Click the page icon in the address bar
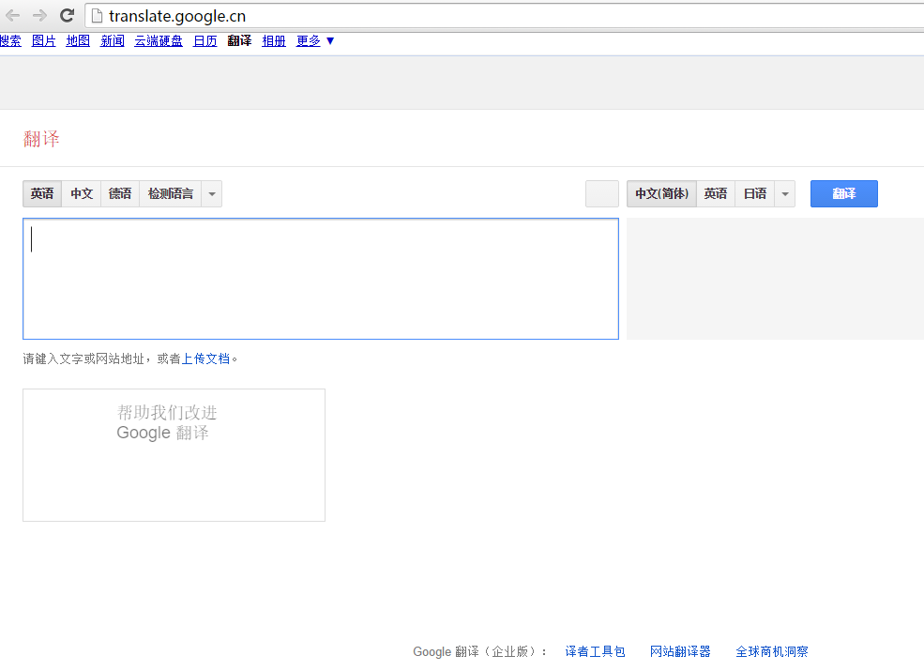The width and height of the screenshot is (924, 671). pos(96,16)
